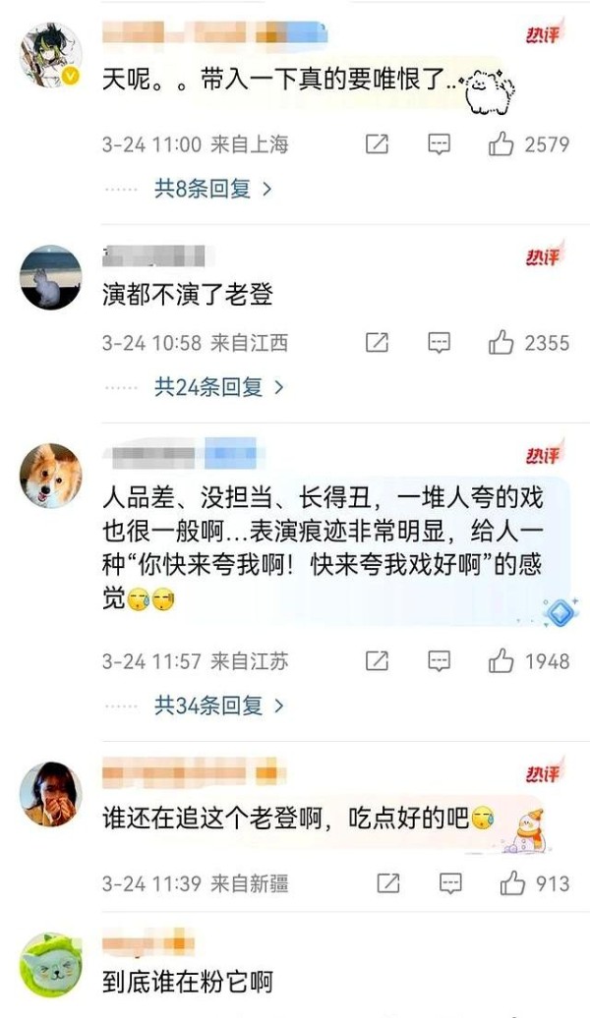
Task: Tap reply icon on 11:00 Shanghai comment
Action: (x=440, y=144)
